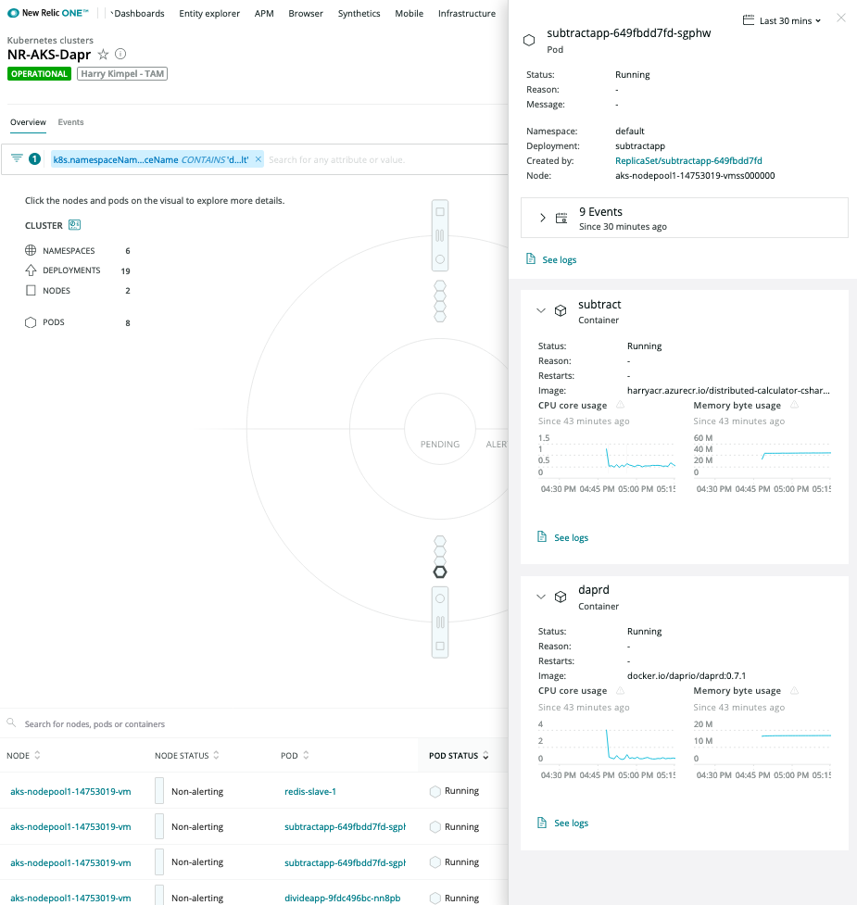The width and height of the screenshot is (857, 905).
Task: Click the info icon beside the cluster name
Action: coord(120,55)
